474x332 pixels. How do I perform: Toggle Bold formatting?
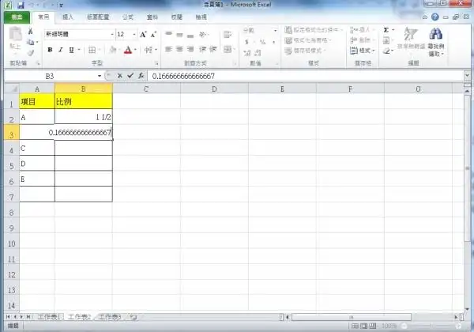(x=50, y=49)
